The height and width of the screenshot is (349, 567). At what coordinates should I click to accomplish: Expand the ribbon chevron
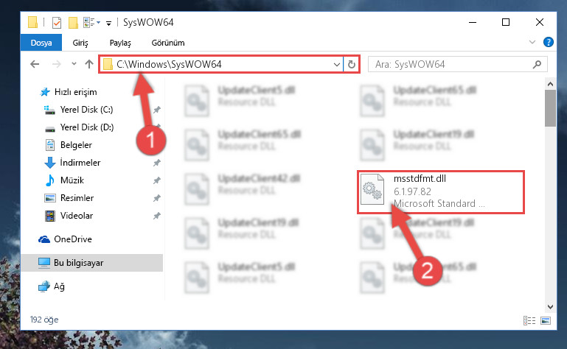[x=532, y=42]
